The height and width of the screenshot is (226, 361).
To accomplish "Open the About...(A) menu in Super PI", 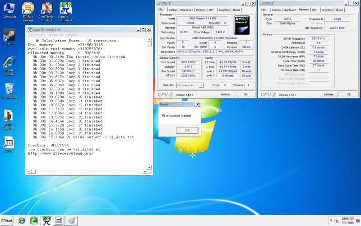I will click(x=56, y=35).
